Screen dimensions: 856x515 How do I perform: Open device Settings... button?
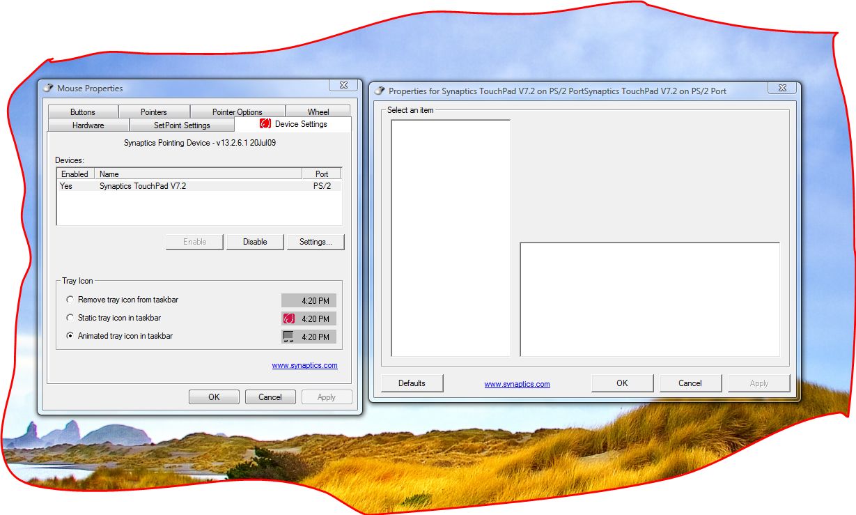coord(316,242)
